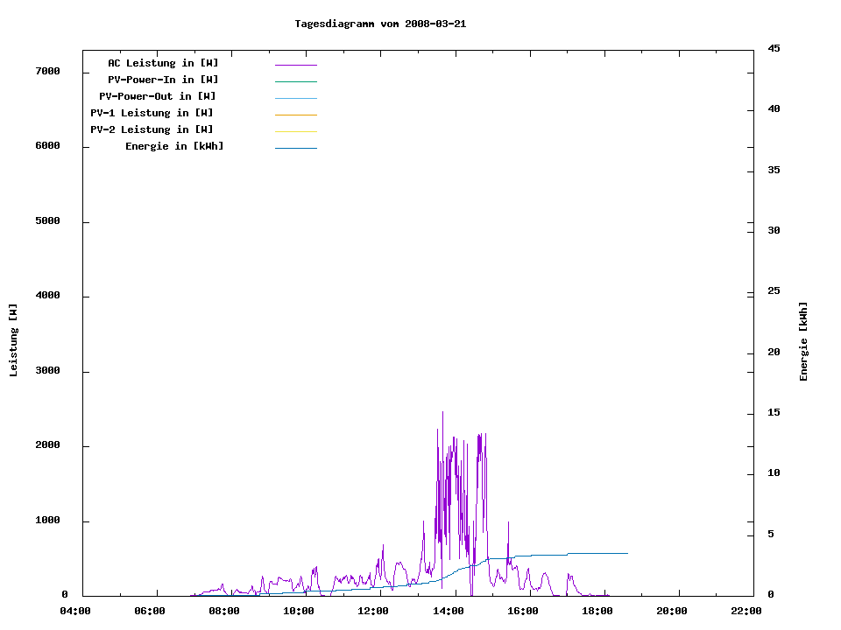The height and width of the screenshot is (630, 841).
Task: Click the highest purple peak near 14:00
Action: (x=442, y=412)
